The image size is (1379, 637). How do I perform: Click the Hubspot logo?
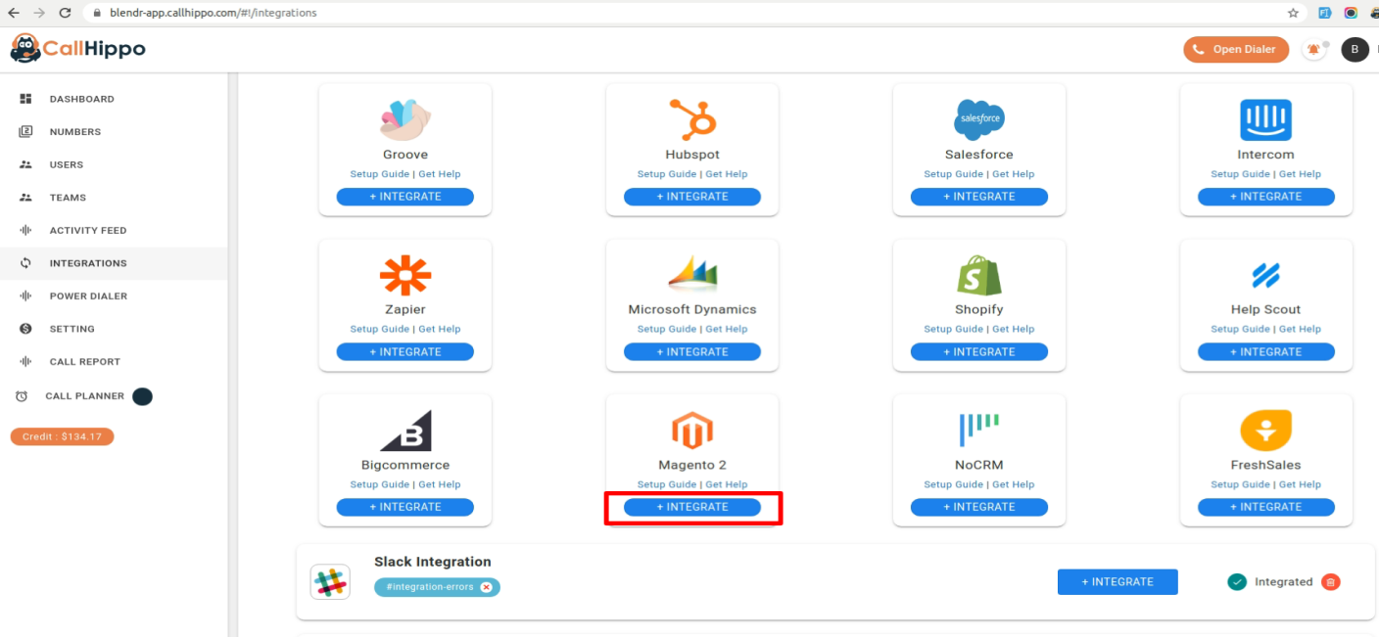[x=692, y=119]
